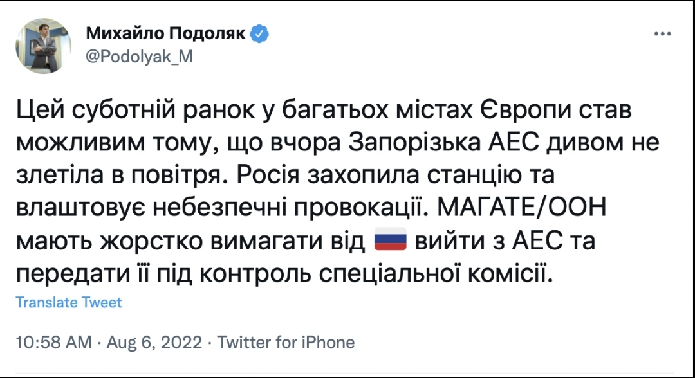The width and height of the screenshot is (695, 378).
Task: Click the Twitter for iPhone source label
Action: tap(286, 342)
